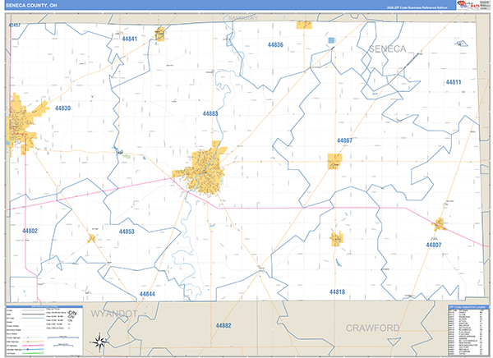Select the "2026 ZIP Code Business Reference Edition" subtitle
The height and width of the screenshot is (358, 493).
tap(417, 7)
